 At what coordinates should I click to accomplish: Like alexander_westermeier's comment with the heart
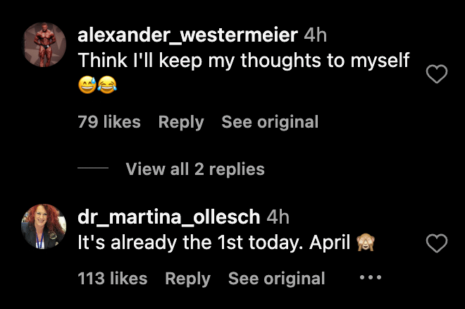438,74
